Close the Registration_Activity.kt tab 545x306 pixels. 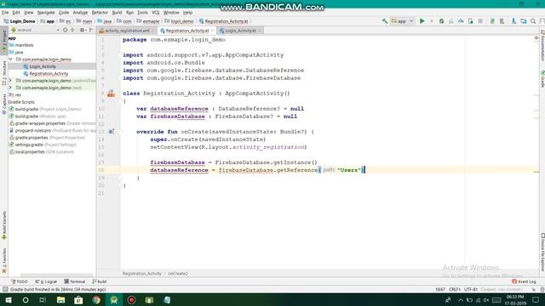coord(212,31)
